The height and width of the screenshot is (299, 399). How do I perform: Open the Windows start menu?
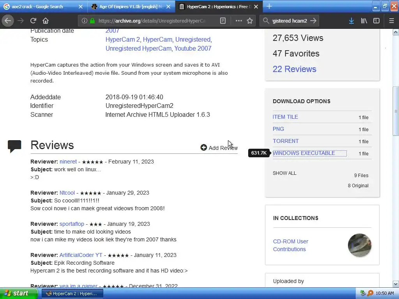pos(19,294)
